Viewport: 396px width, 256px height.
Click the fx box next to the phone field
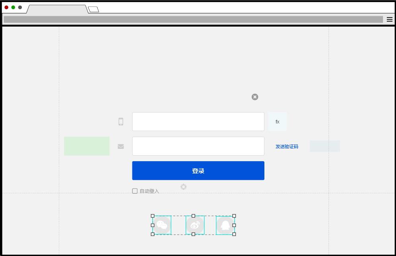277,121
